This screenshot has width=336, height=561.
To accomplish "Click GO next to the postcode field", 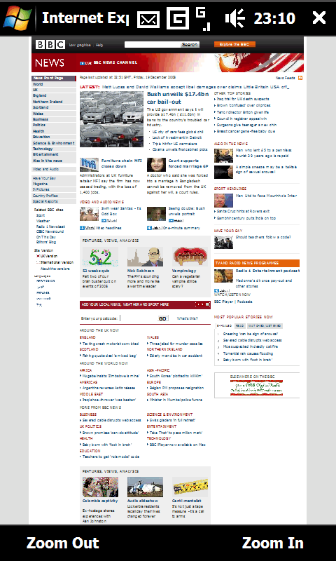I will [162, 318].
